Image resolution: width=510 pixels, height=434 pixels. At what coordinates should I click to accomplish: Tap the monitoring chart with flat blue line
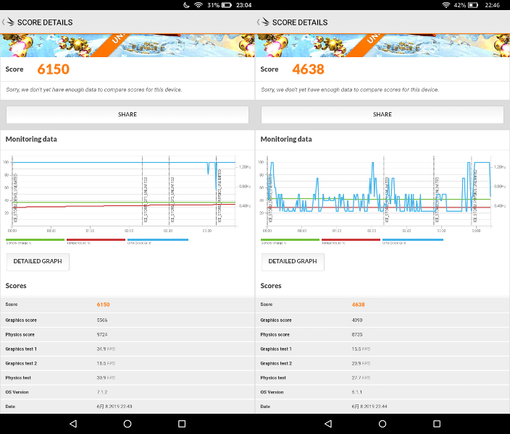coord(127,195)
